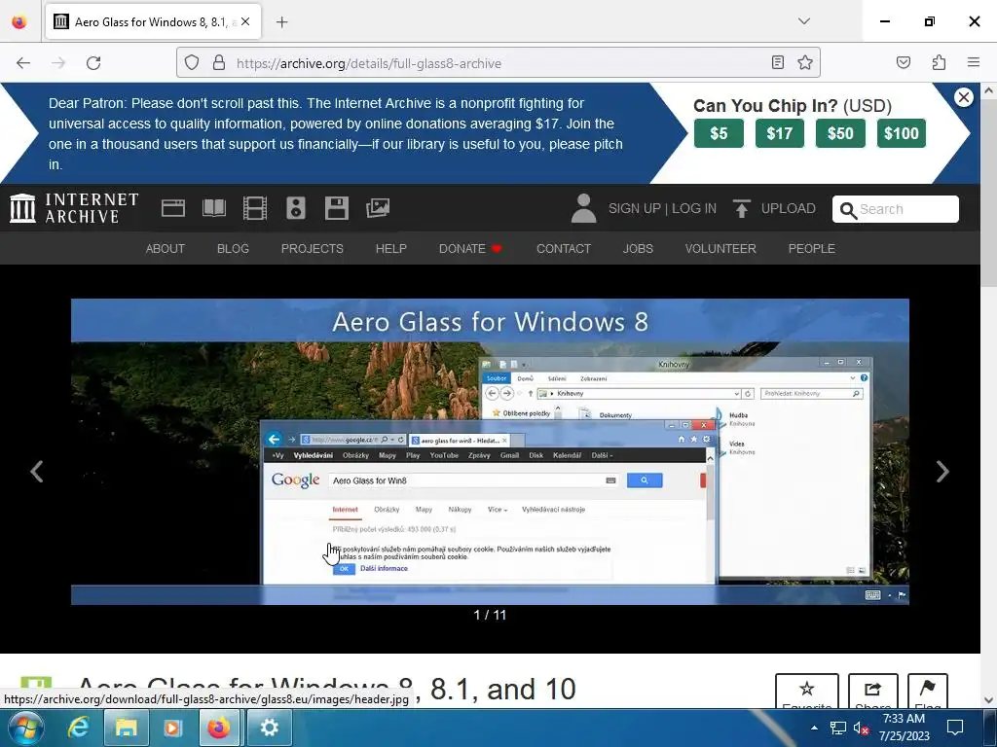Open the VOLUNTEER menu item
The width and height of the screenshot is (997, 747).
point(720,248)
